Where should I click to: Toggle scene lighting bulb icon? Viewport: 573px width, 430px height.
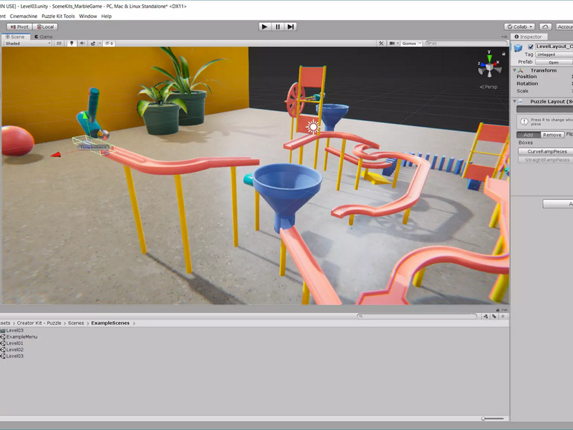72,43
